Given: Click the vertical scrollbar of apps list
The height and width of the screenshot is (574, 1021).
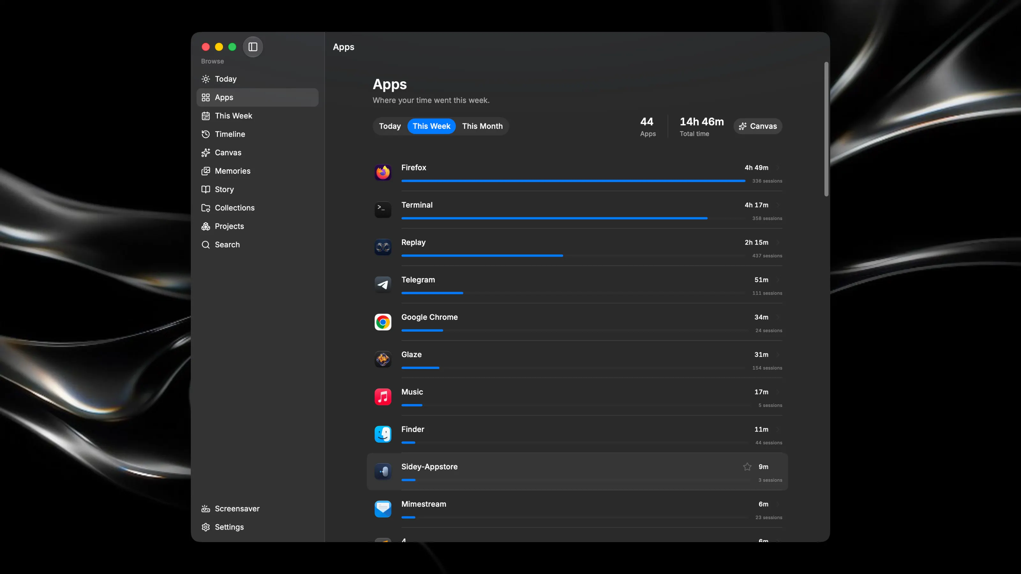Looking at the screenshot, I should coord(826,129).
